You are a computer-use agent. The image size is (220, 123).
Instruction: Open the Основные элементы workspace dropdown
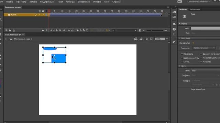click(199, 2)
